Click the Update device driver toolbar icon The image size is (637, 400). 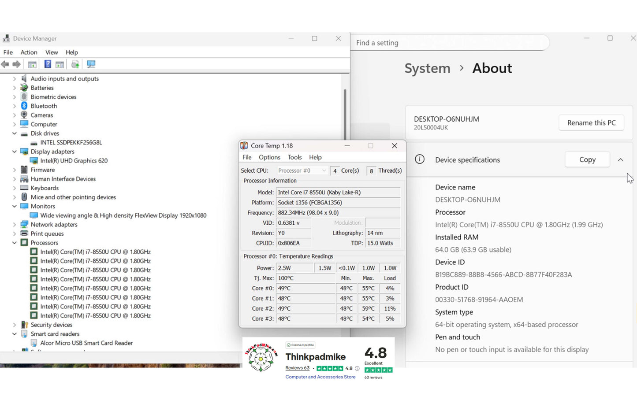coord(75,64)
